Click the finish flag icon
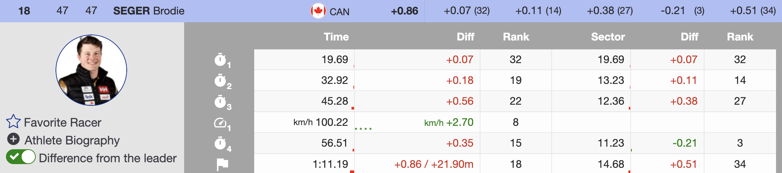 click(x=222, y=164)
